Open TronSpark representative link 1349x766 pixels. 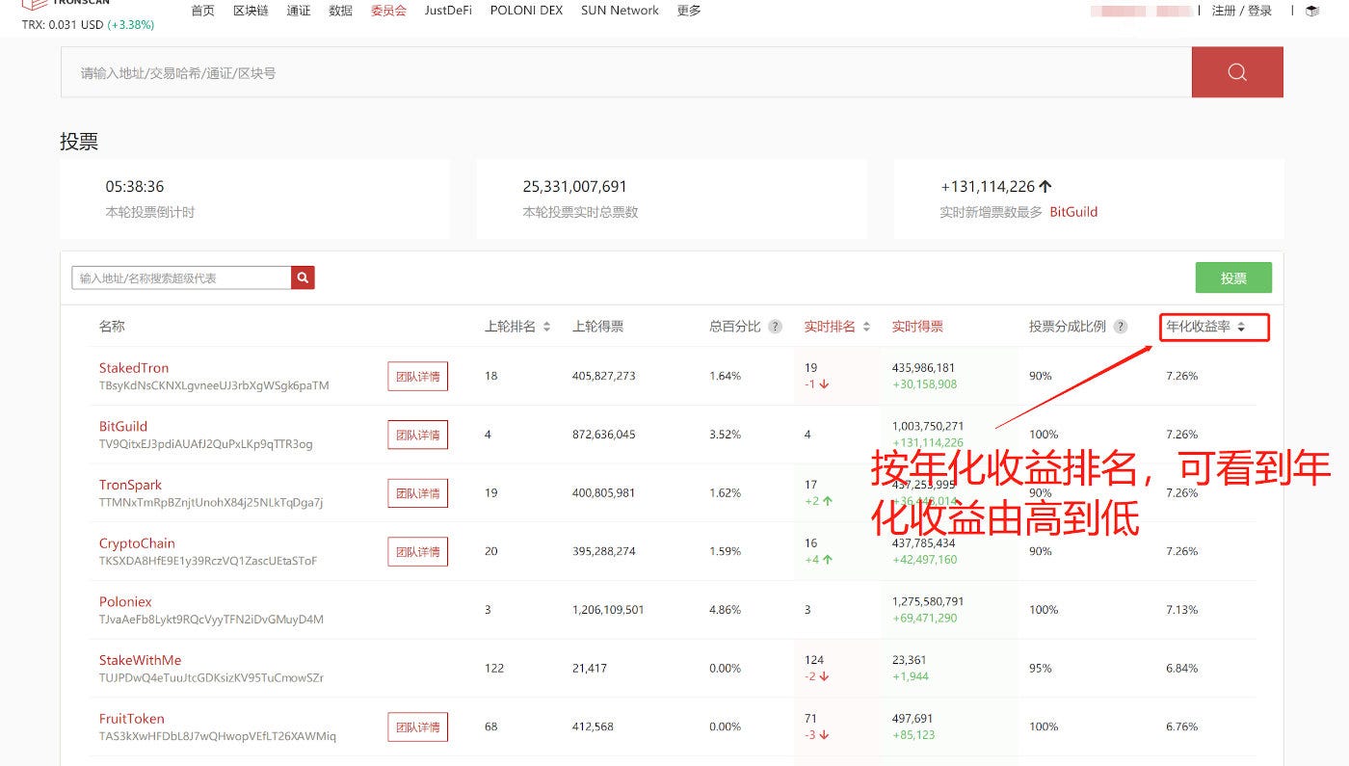(x=130, y=485)
